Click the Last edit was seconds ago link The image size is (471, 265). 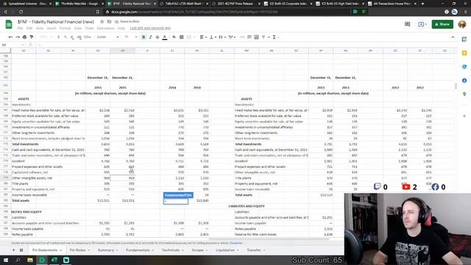tap(150, 28)
